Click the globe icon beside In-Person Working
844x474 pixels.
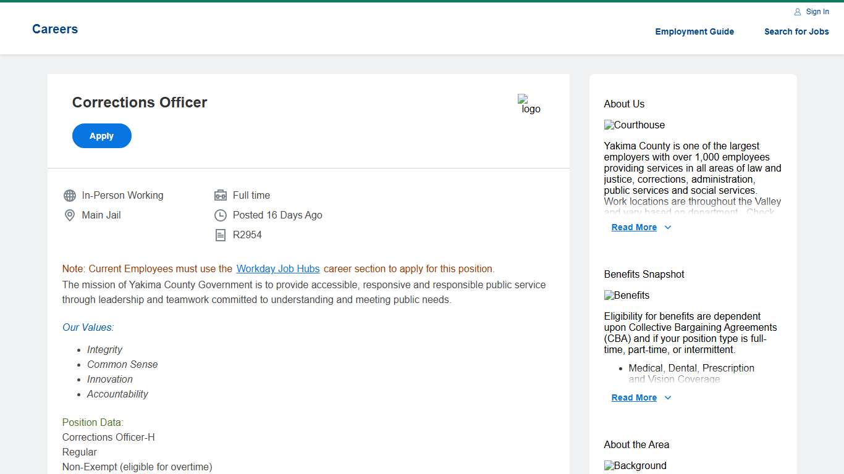(70, 196)
